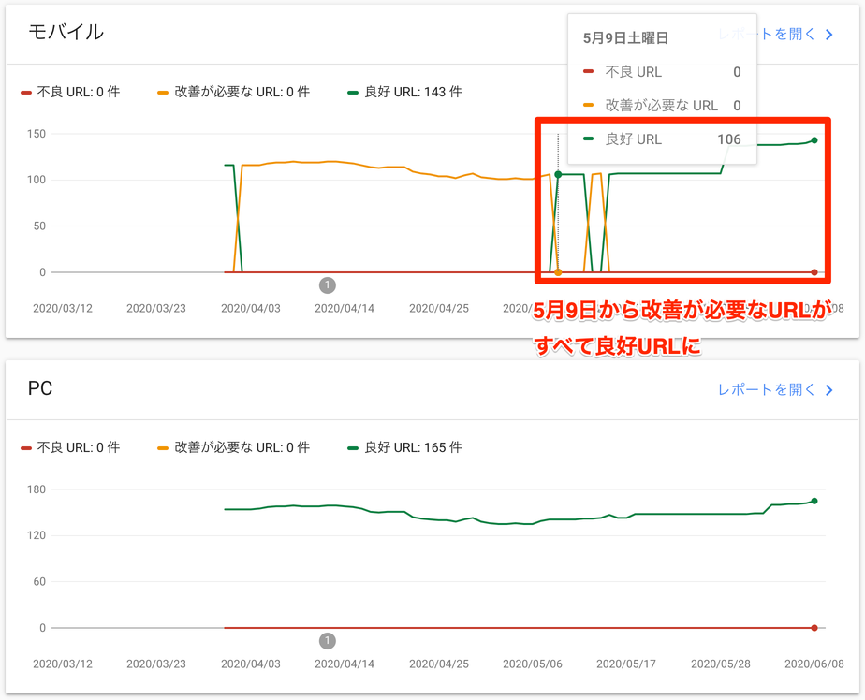Click green end-point dot on PC chart
The height and width of the screenshot is (700, 865).
[x=814, y=501]
